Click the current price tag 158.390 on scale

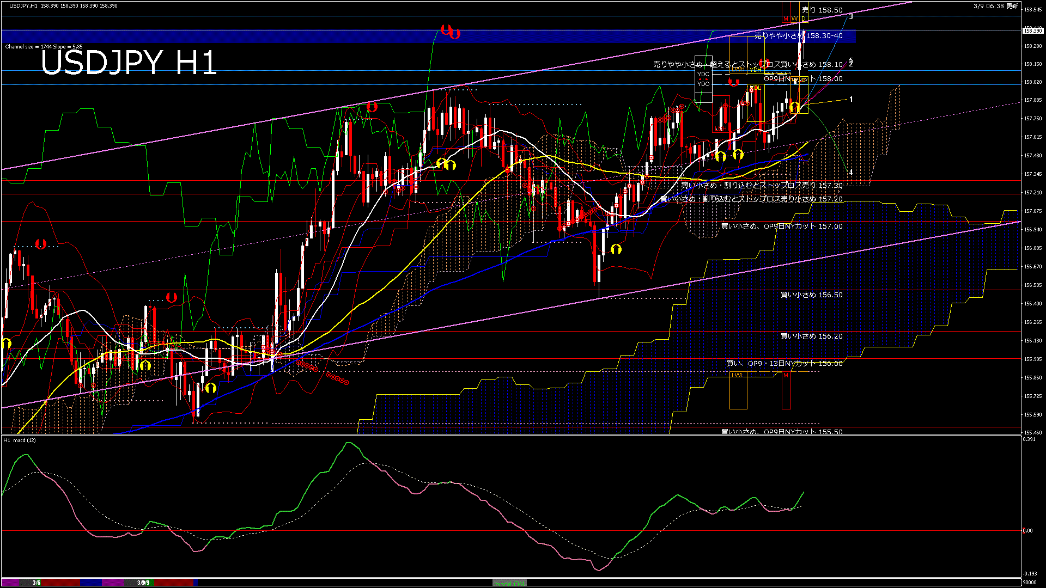point(1032,31)
